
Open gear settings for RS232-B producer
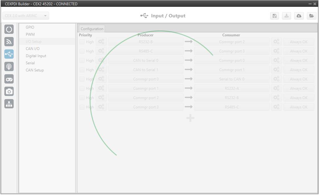(x=101, y=42)
